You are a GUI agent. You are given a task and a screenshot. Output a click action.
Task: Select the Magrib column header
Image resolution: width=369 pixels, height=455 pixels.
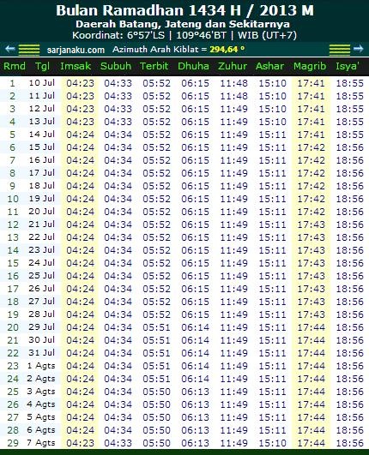pyautogui.click(x=310, y=66)
